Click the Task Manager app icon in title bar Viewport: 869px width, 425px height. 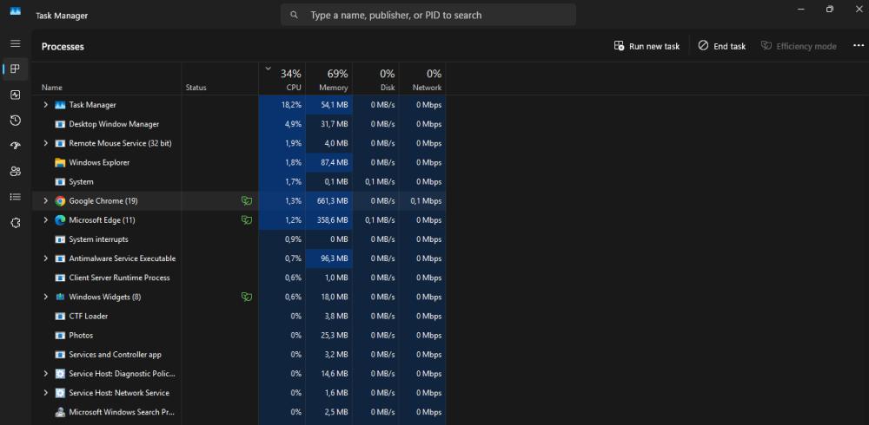[16, 11]
